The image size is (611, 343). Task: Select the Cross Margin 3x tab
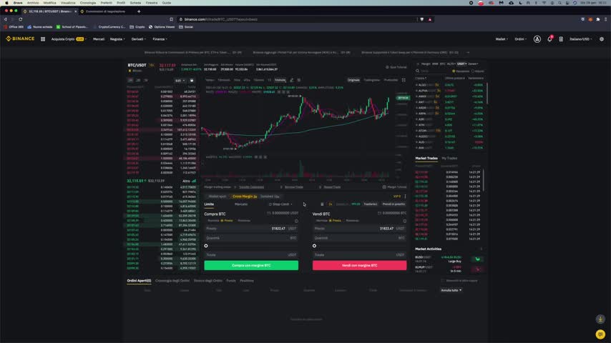245,197
